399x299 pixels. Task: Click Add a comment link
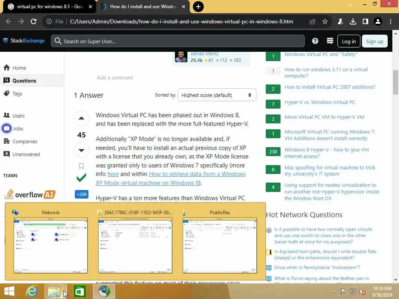[x=115, y=77]
